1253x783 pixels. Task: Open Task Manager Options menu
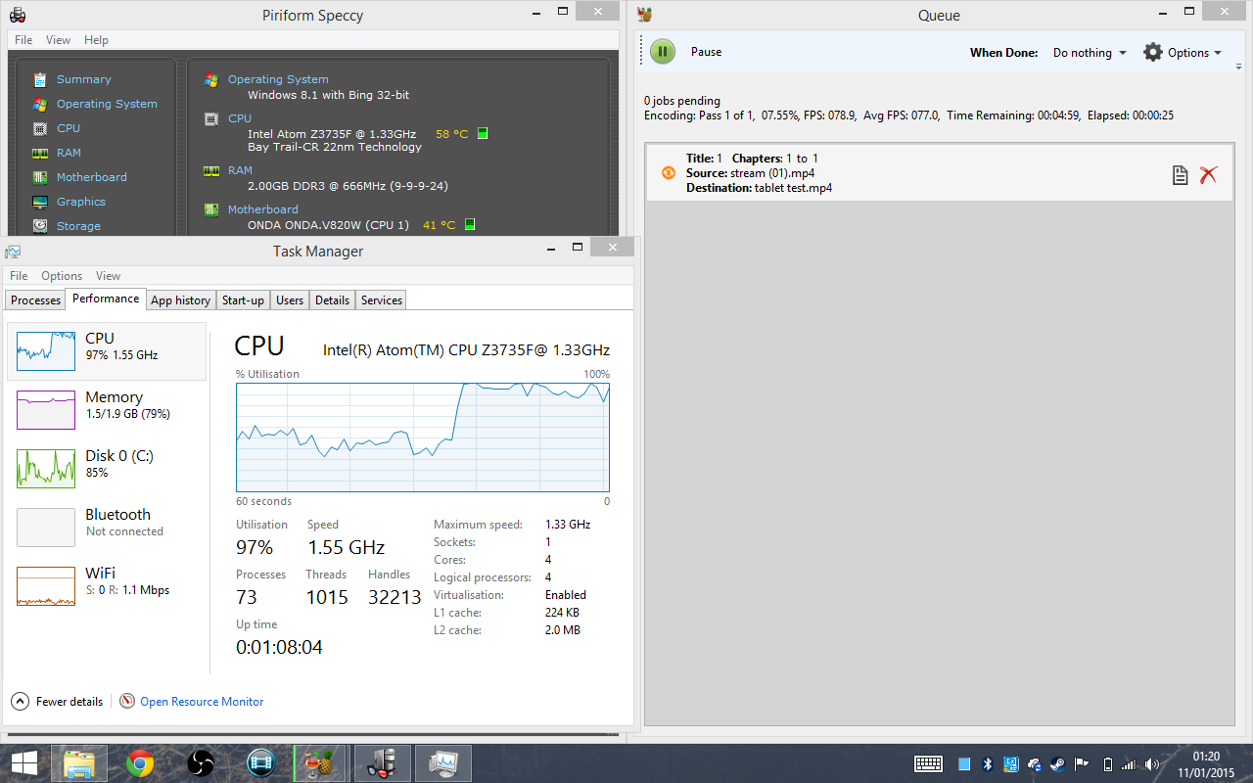62,276
